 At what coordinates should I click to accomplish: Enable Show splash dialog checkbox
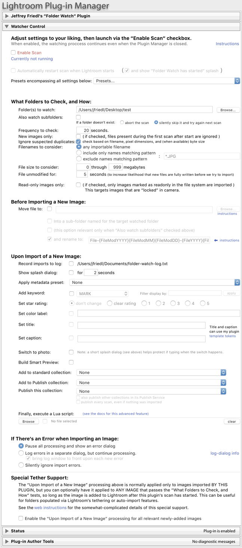71,273
